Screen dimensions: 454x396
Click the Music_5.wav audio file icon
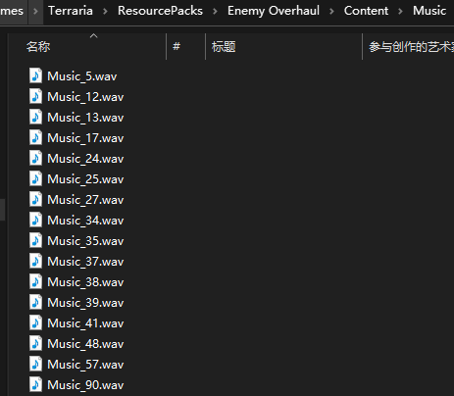35,76
